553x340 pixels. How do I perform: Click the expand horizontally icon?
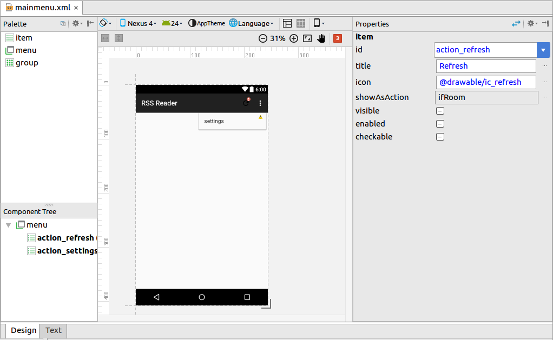coord(105,38)
